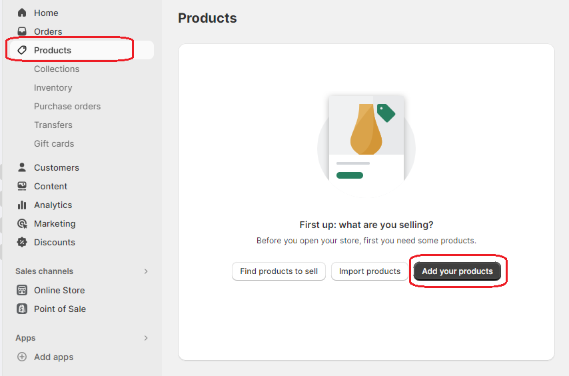Open the Gift cards page
This screenshot has height=376, width=569.
(54, 143)
